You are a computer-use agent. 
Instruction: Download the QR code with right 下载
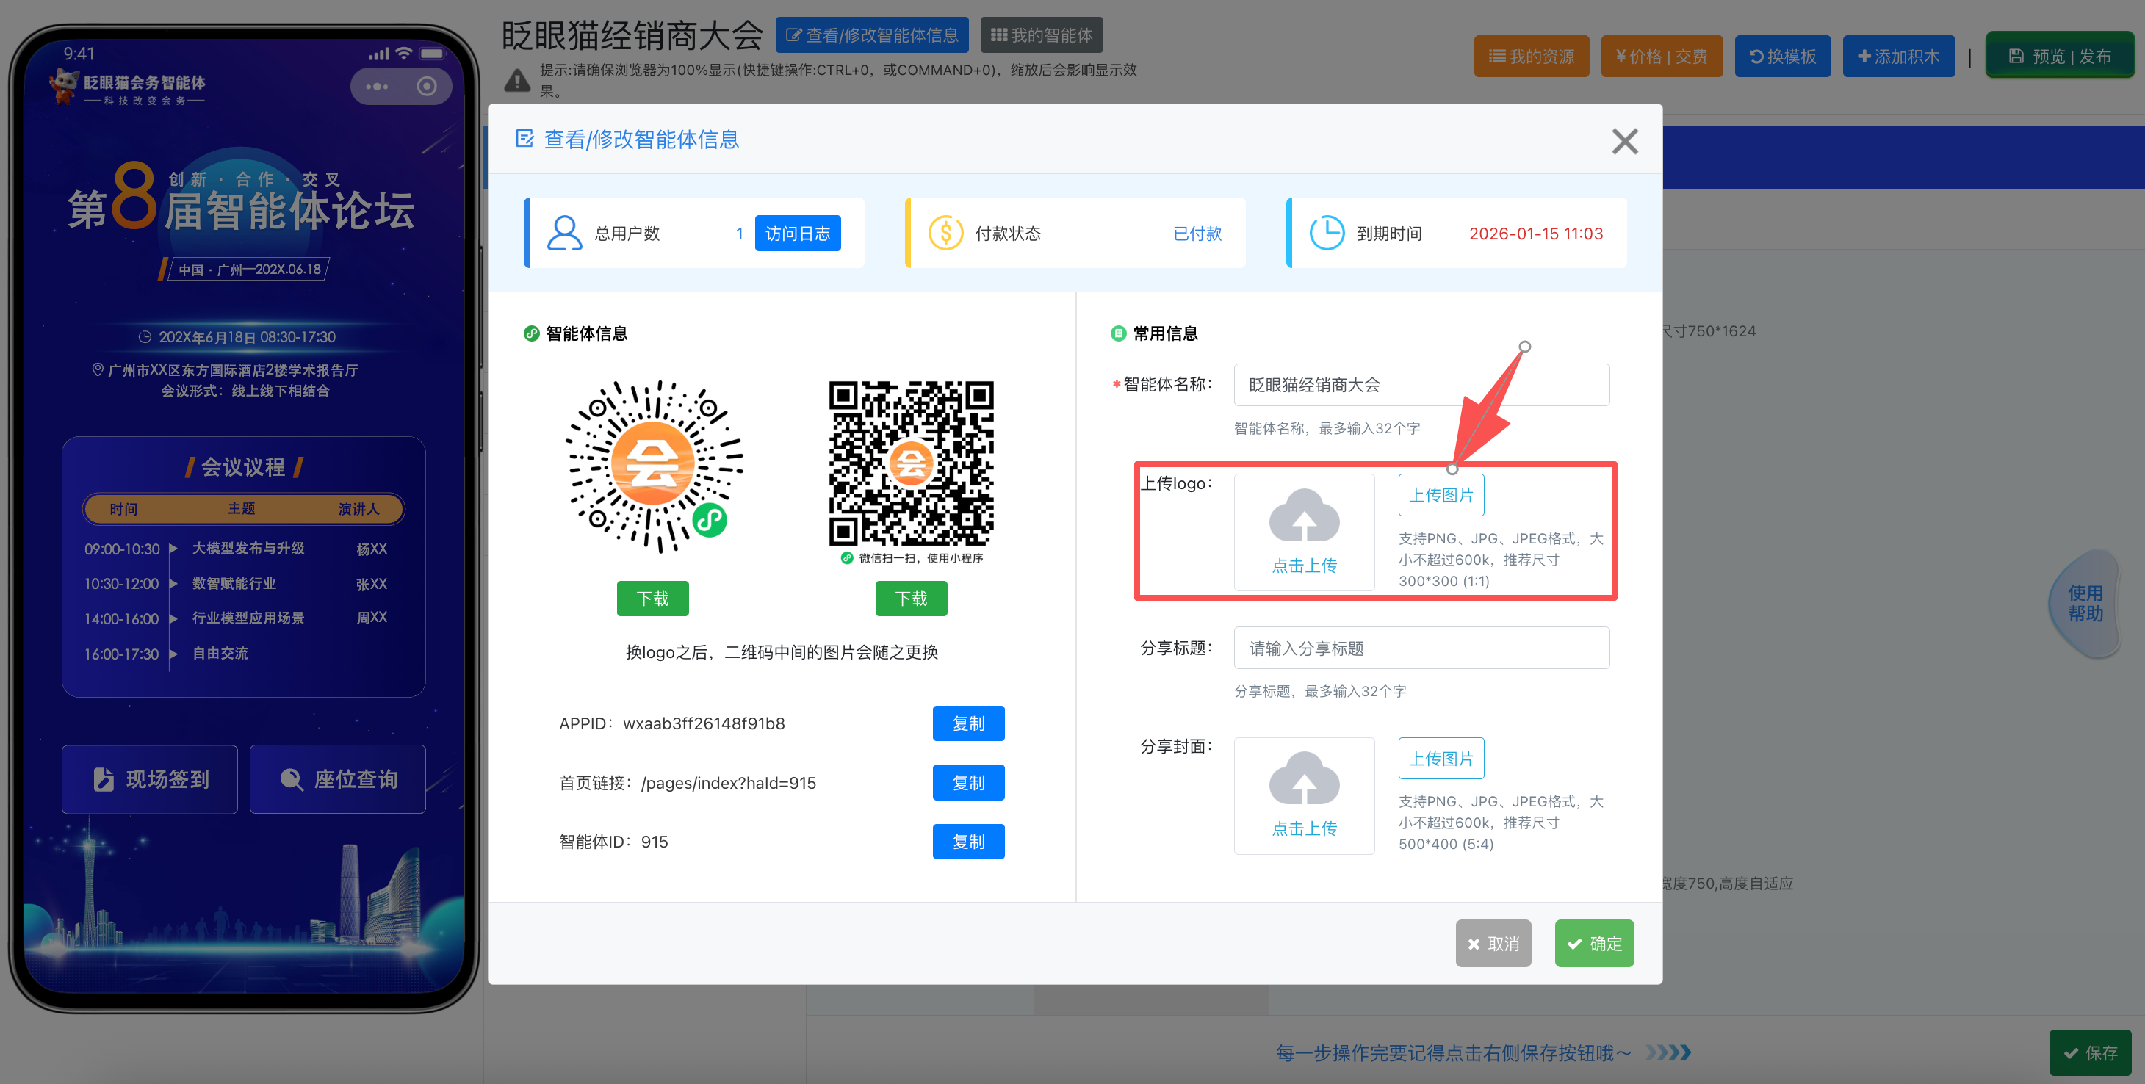(x=910, y=599)
